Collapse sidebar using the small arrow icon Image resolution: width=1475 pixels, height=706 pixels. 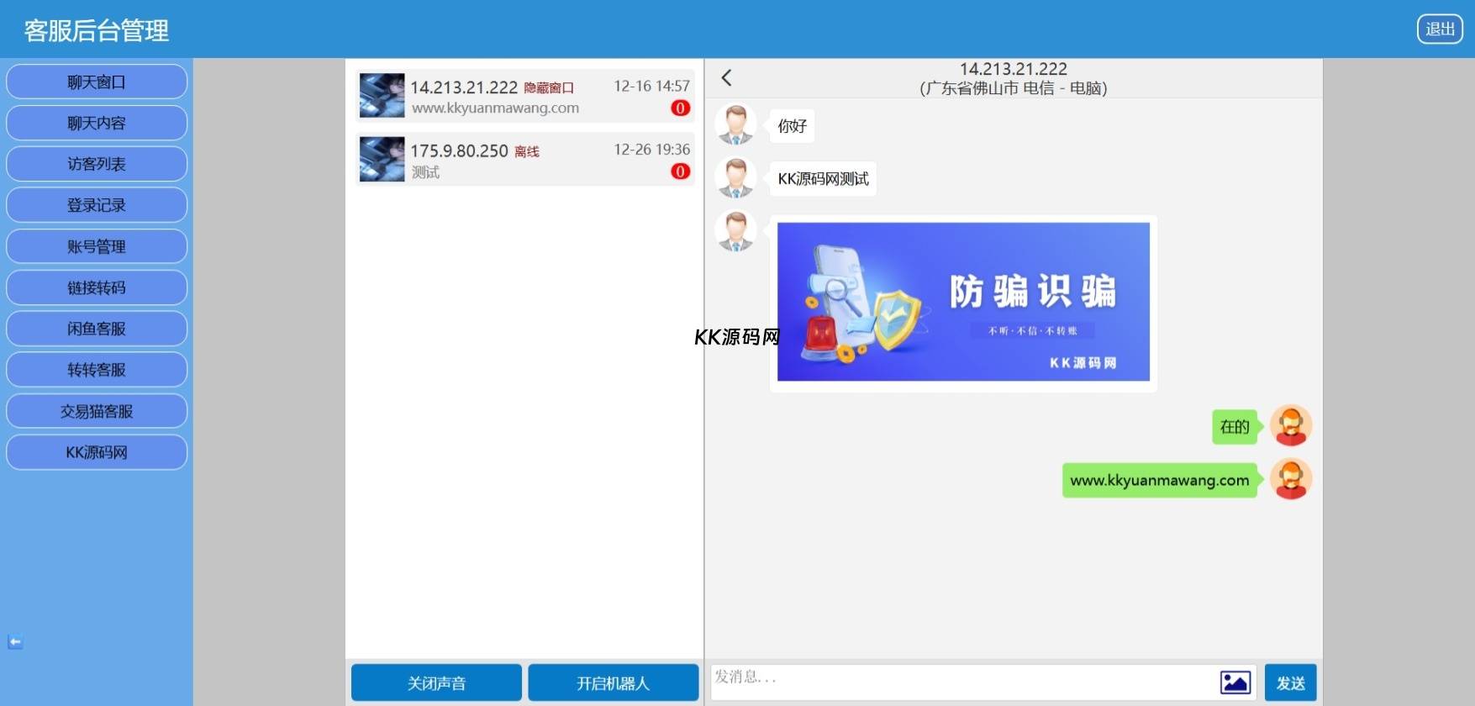(15, 642)
